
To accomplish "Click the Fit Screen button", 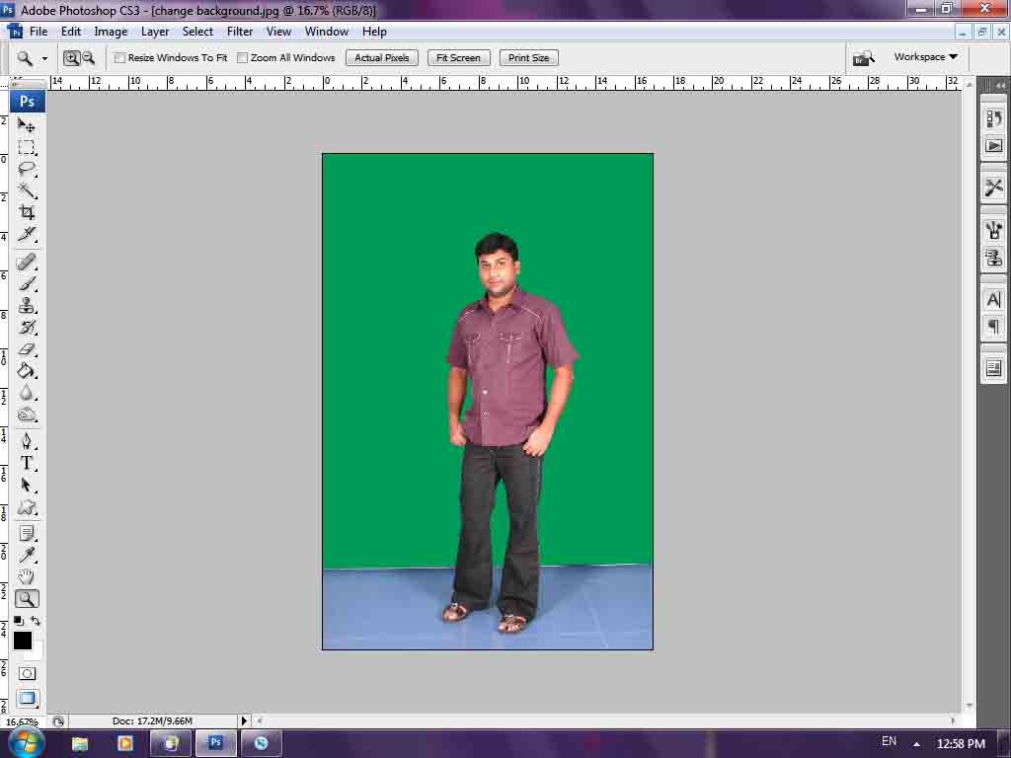I will tap(458, 57).
